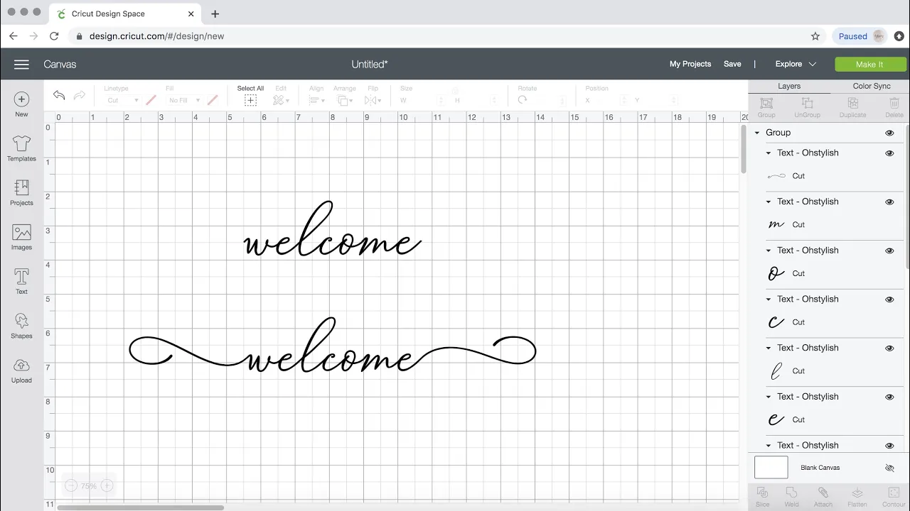Select the Text tool
This screenshot has width=910, height=511.
coord(21,281)
